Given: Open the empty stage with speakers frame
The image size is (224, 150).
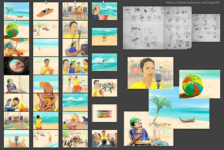Looking at the screenshot, I should 16,120.
